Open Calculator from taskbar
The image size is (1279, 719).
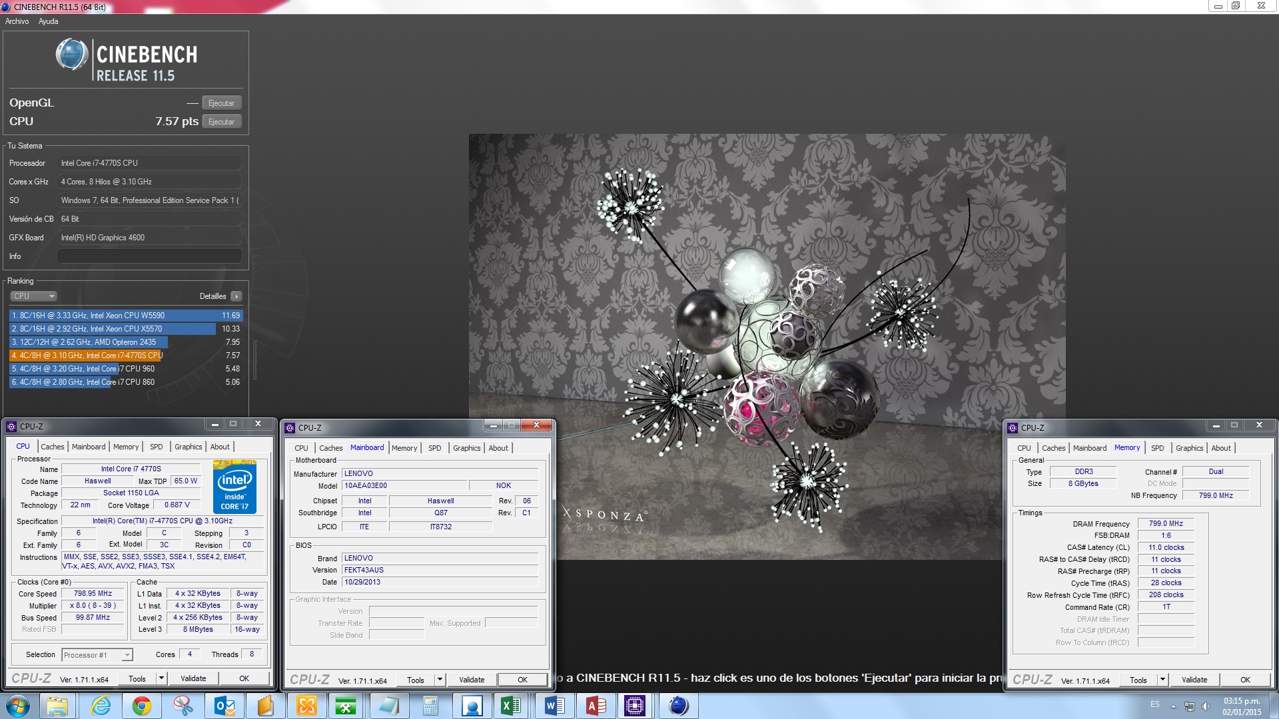tap(430, 706)
